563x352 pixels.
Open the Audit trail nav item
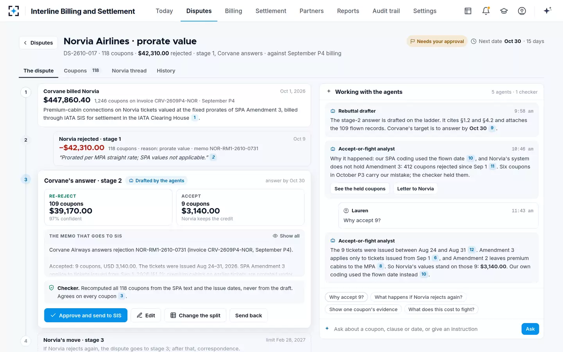click(x=386, y=11)
